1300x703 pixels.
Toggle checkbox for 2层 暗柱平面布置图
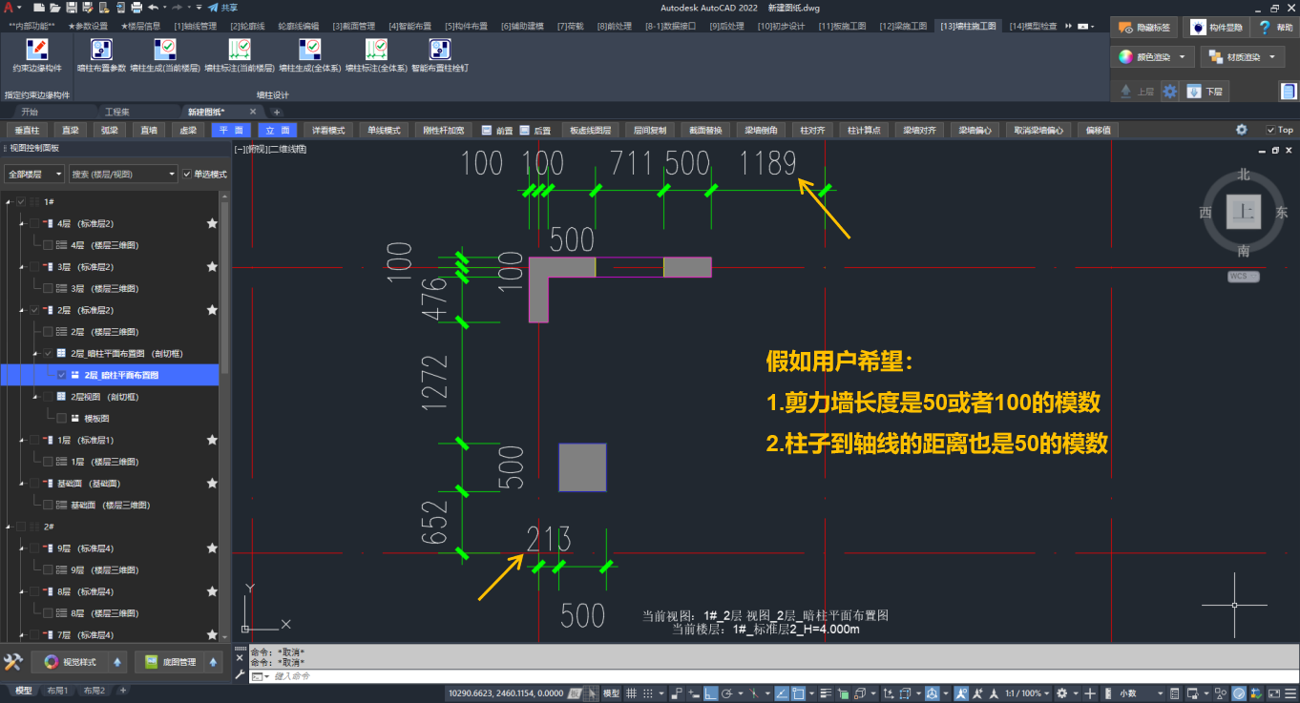pyautogui.click(x=63, y=375)
